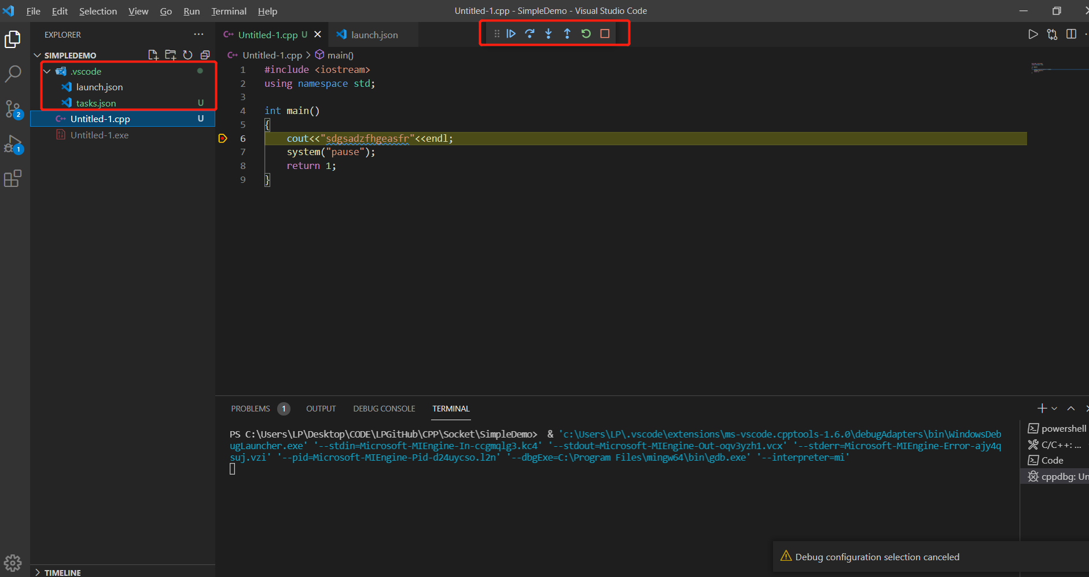
Task: Restart the debug session
Action: [586, 34]
